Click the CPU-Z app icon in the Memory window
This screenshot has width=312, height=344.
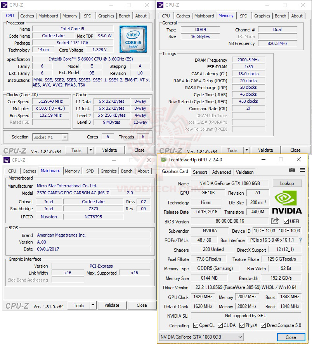pos(160,5)
